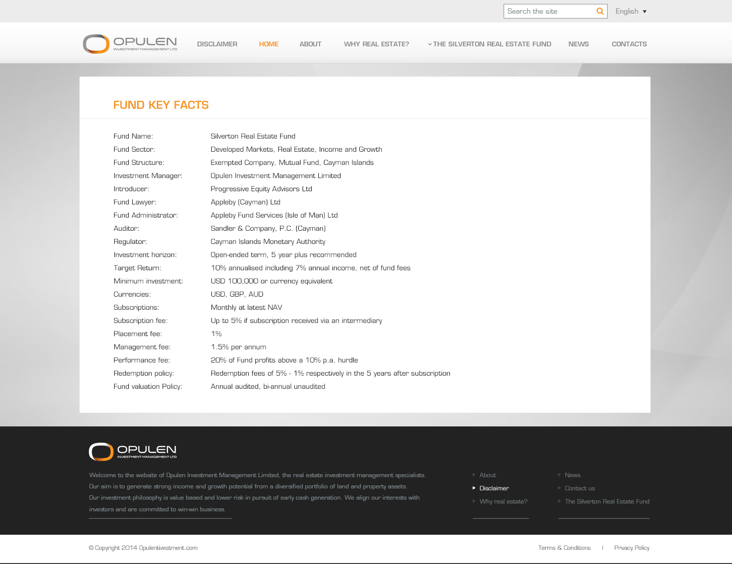Click the "USD, GBP, AUD" currencies value
This screenshot has width=732, height=564.
(x=237, y=294)
